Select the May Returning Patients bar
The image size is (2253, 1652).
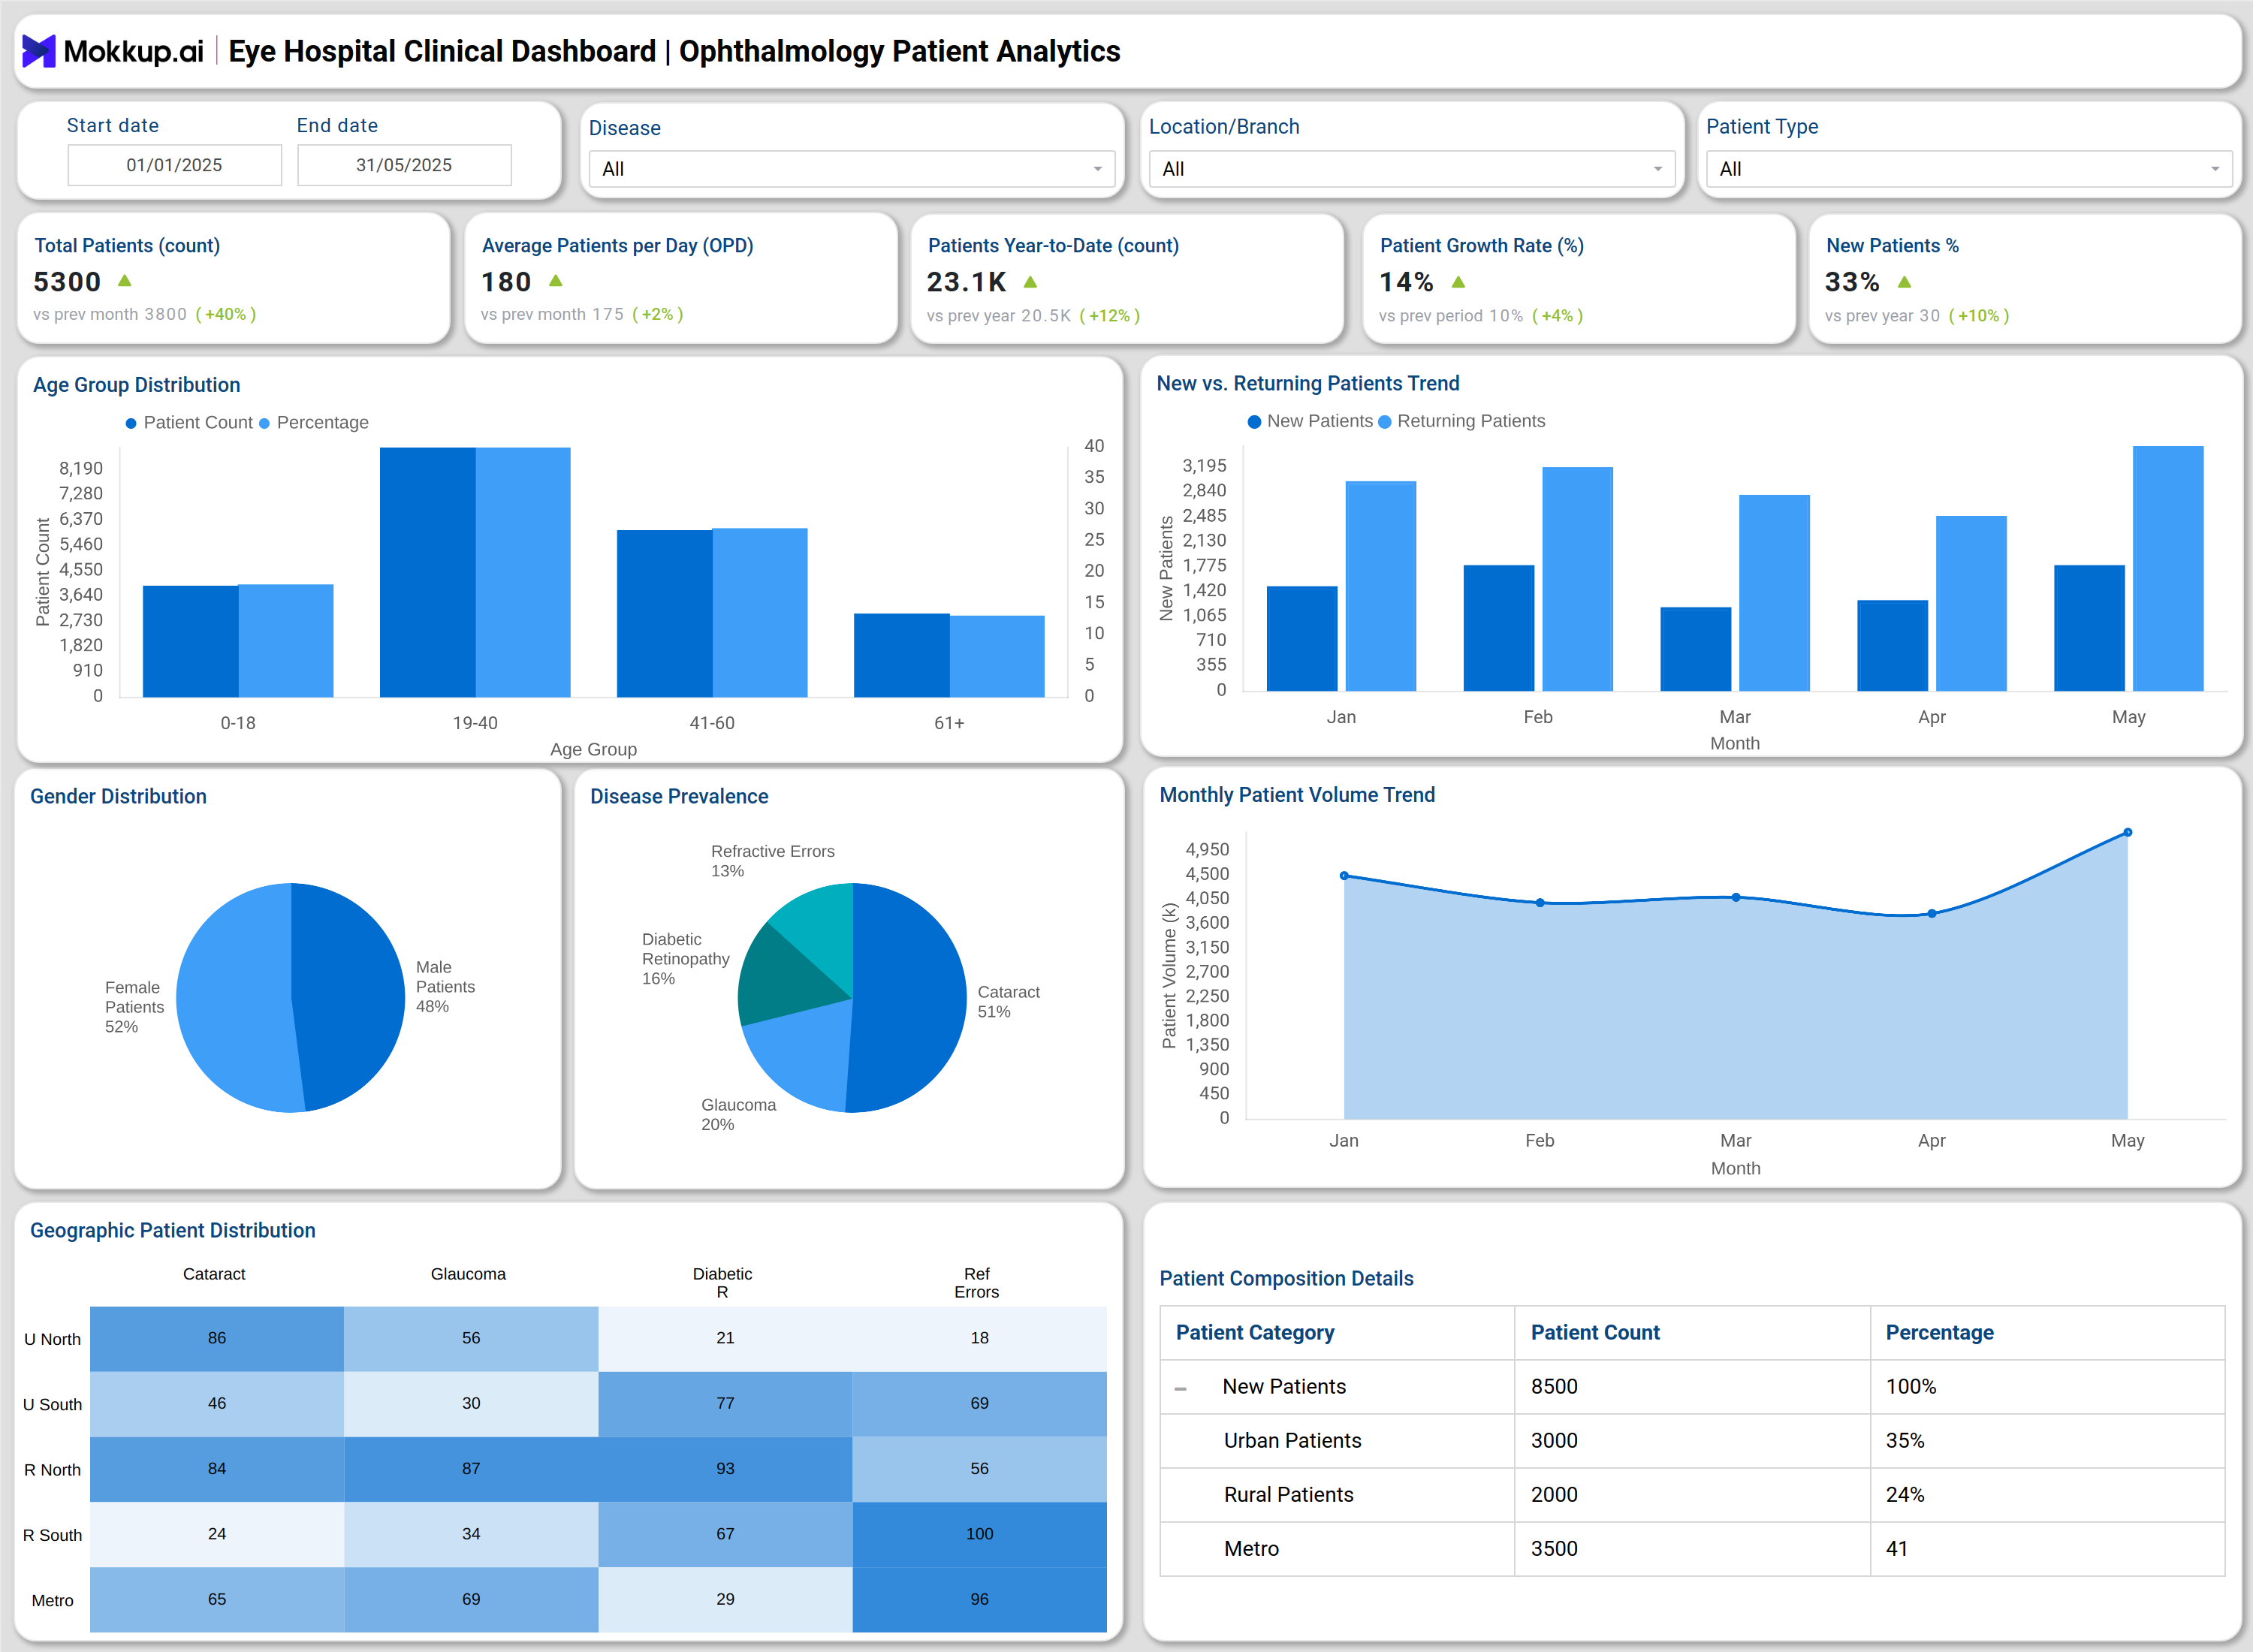[2168, 568]
